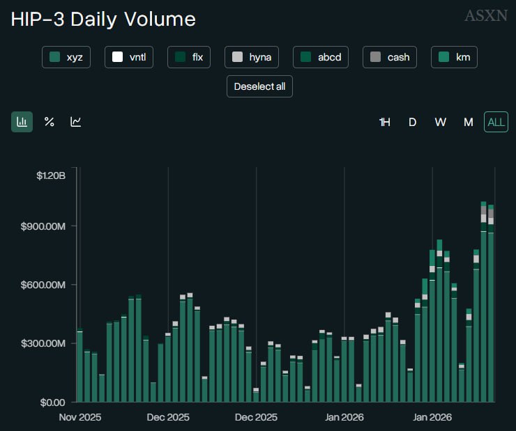Switch to the line chart view icon
The width and height of the screenshot is (516, 431).
point(76,122)
